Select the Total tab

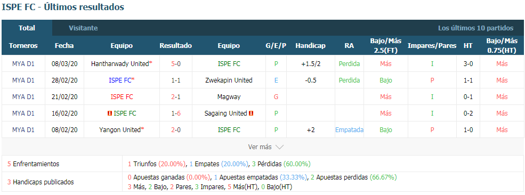coord(27,28)
